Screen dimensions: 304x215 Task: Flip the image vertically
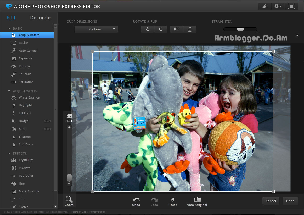tap(190, 29)
